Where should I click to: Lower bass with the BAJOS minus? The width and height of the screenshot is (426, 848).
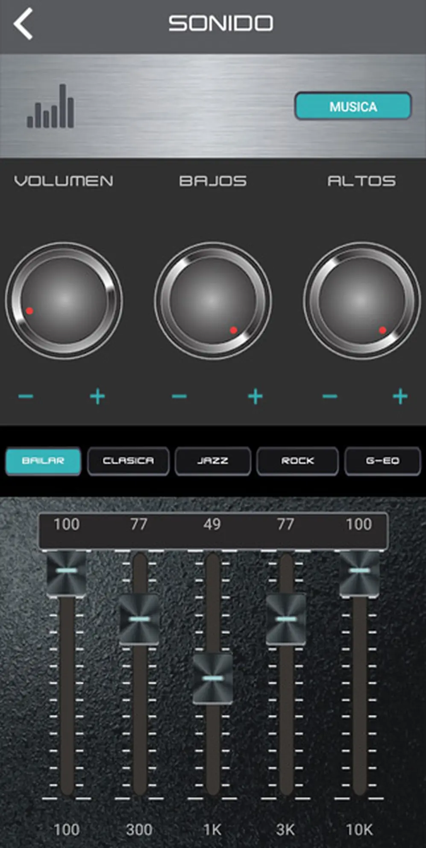tap(179, 396)
